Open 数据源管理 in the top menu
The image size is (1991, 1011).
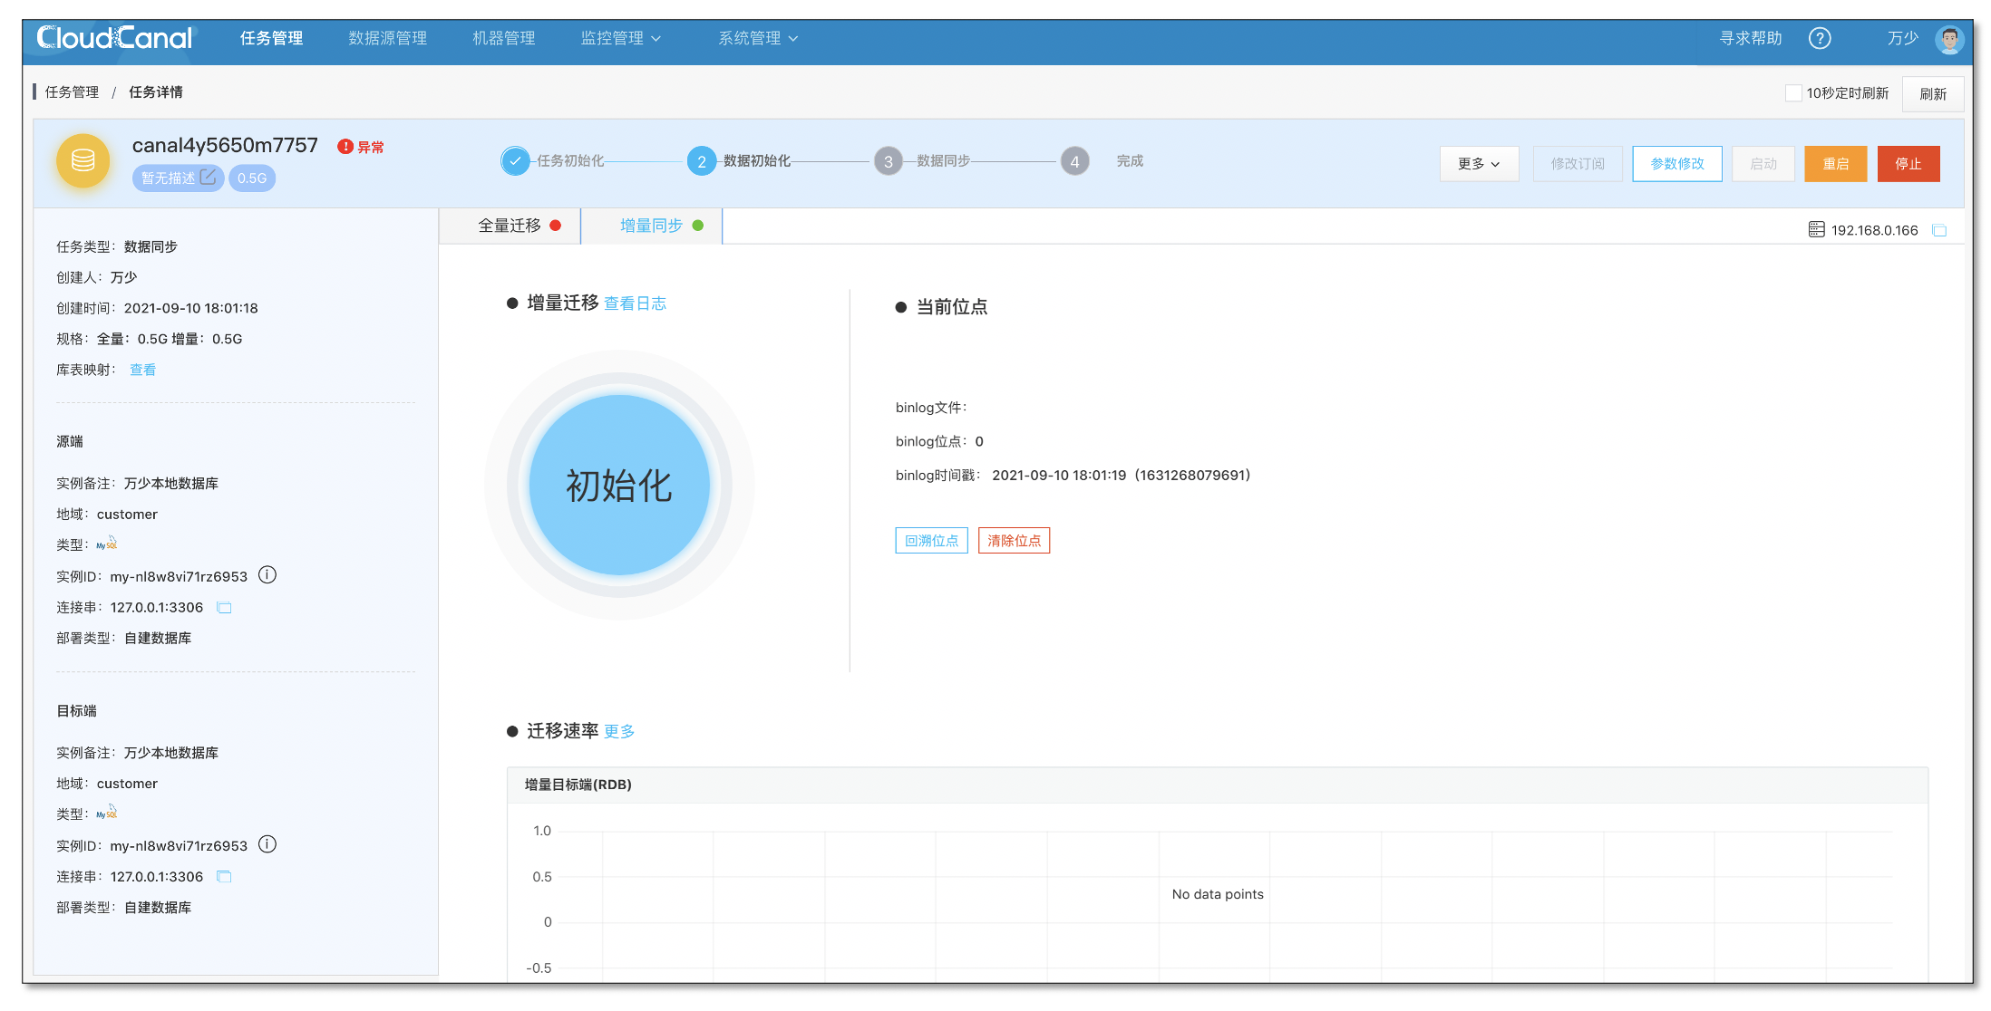(x=387, y=38)
